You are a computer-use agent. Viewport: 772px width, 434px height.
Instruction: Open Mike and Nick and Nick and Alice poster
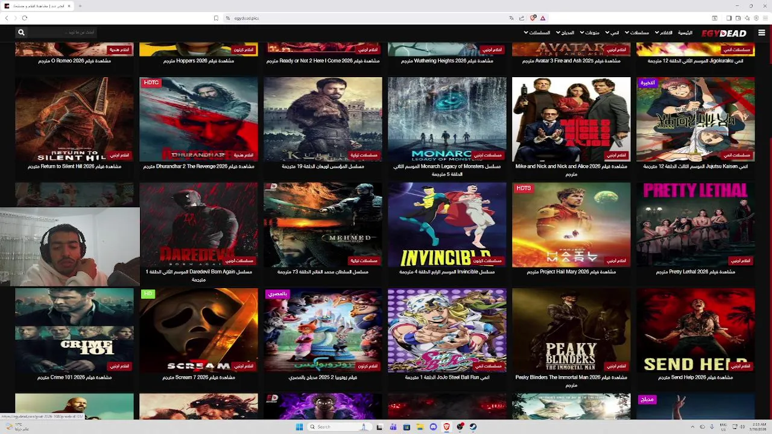click(x=571, y=119)
